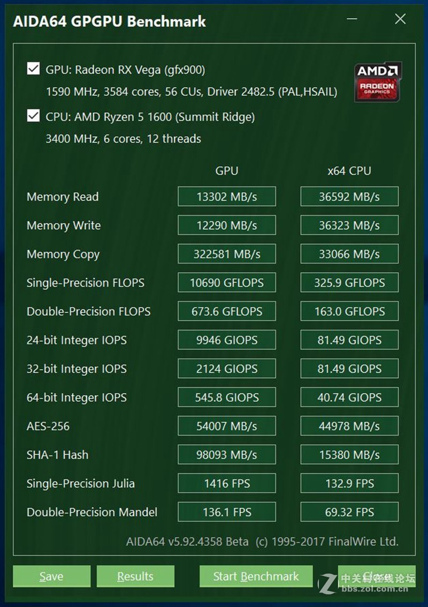
Task: Uncheck the AMD Ryzen 5 1600 CPU option
Action: [x=34, y=116]
